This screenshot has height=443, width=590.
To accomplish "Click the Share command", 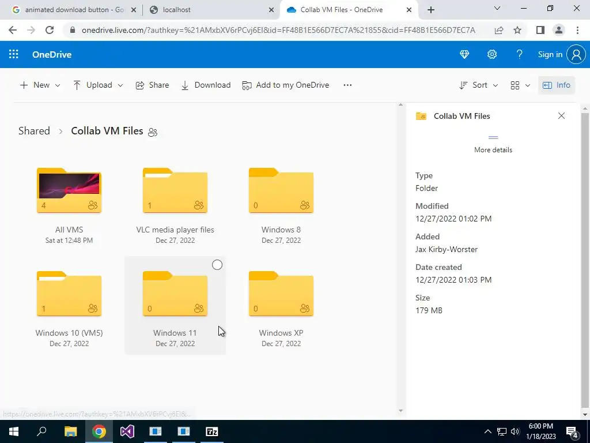I will point(152,85).
